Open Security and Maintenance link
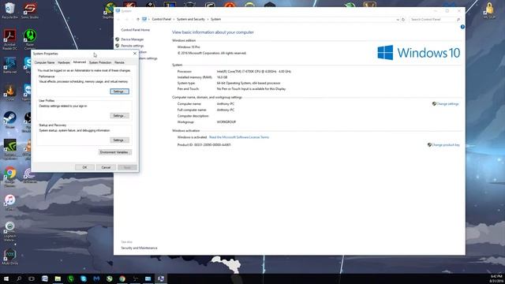This screenshot has width=505, height=284. coord(139,248)
